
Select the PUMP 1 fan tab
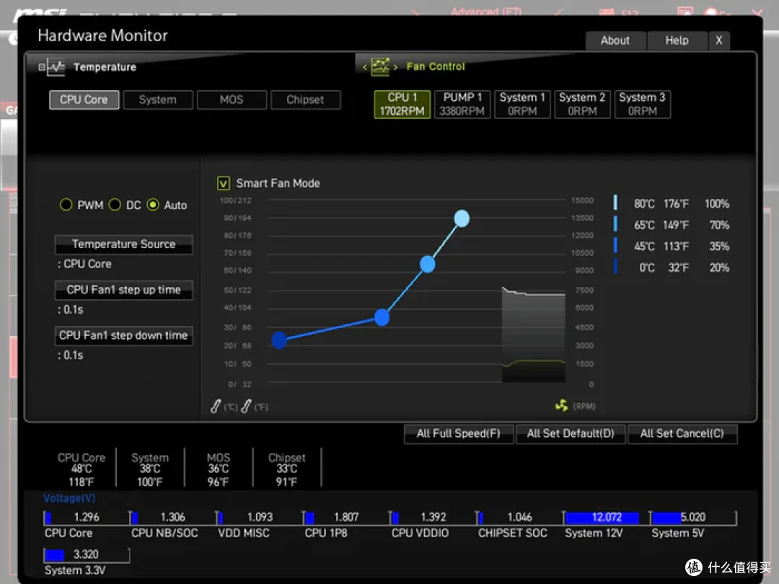[x=462, y=105]
